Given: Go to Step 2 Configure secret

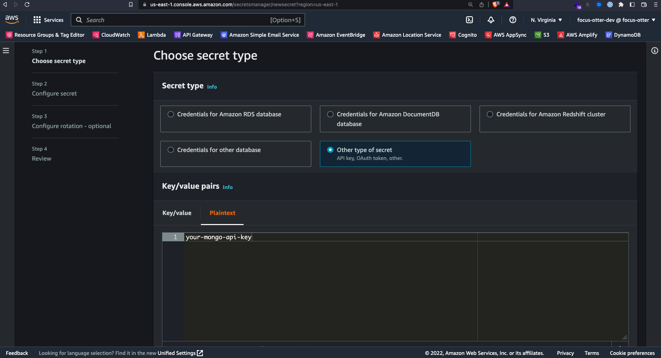Looking at the screenshot, I should point(54,93).
